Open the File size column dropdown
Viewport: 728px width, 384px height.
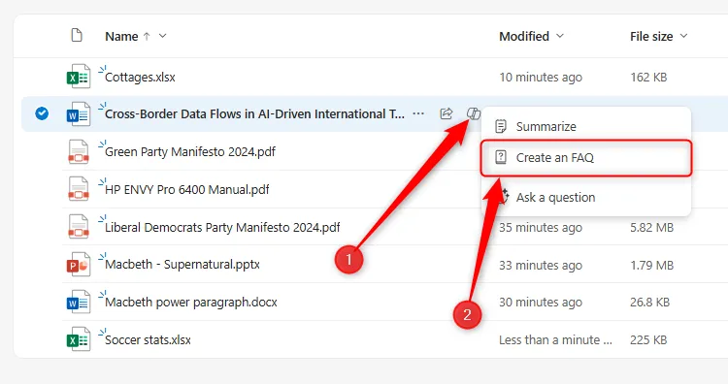(683, 36)
